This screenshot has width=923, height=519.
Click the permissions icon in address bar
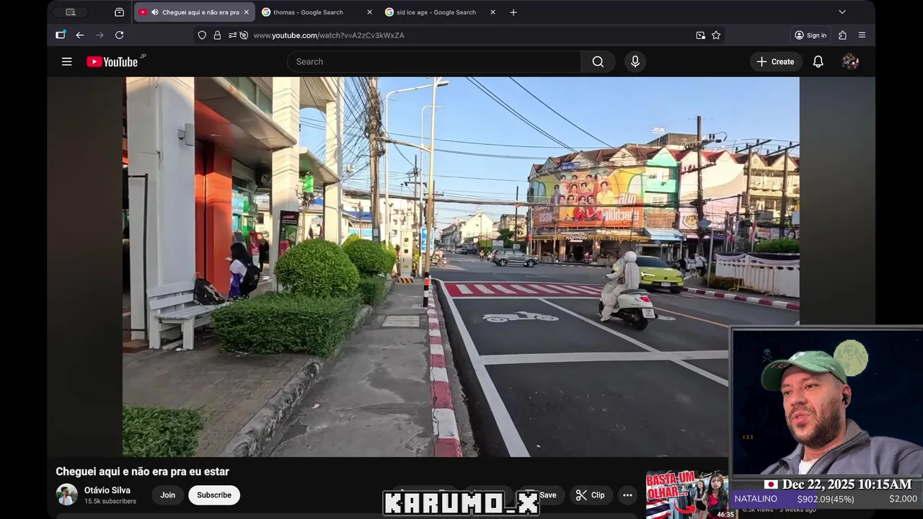tap(233, 35)
